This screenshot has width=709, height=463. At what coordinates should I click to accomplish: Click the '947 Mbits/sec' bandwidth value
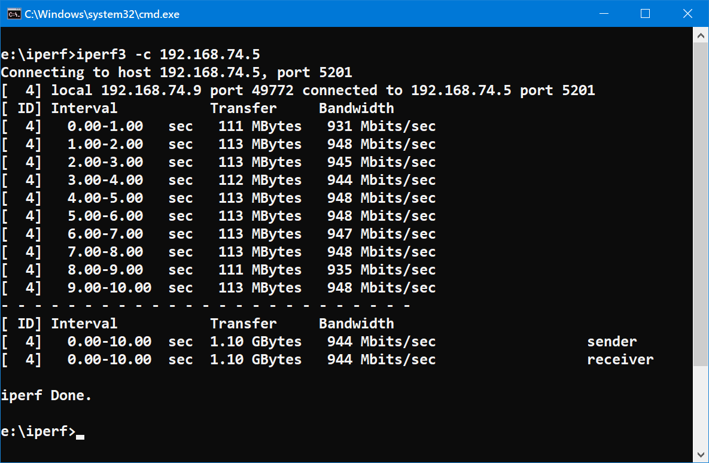click(x=381, y=234)
